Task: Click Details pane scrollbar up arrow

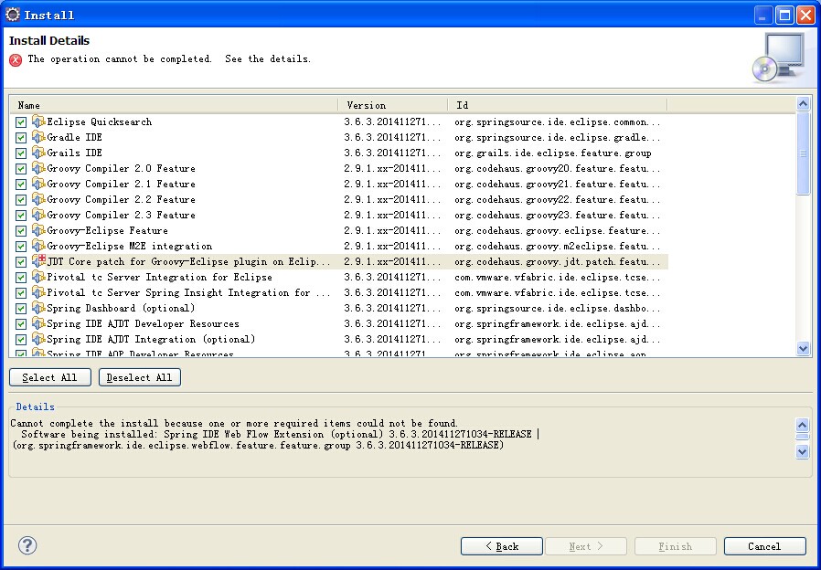Action: [802, 425]
